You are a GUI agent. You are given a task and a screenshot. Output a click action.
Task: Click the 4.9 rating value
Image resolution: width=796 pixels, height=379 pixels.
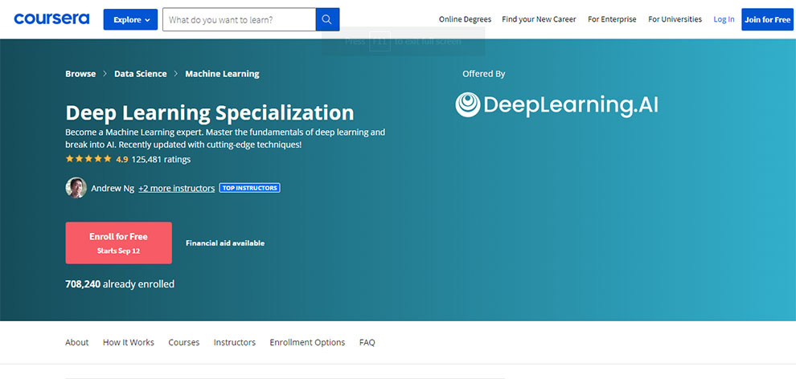coord(122,159)
